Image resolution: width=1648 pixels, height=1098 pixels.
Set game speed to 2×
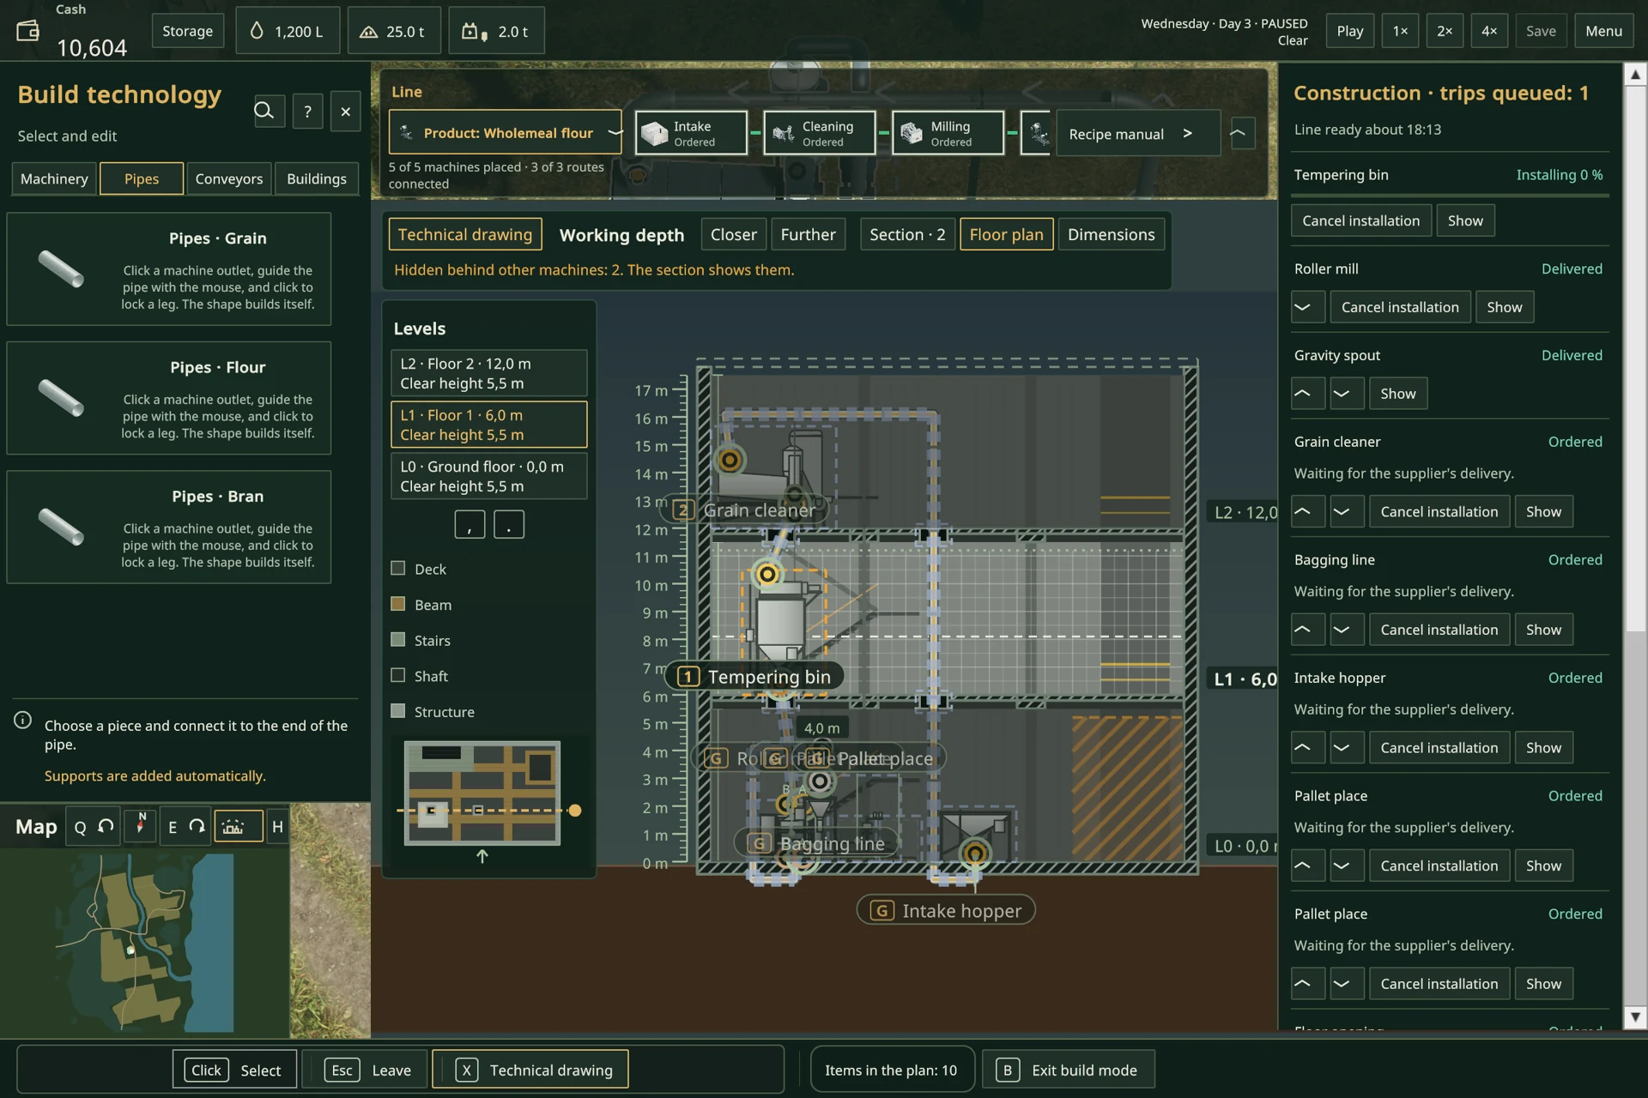[1445, 31]
